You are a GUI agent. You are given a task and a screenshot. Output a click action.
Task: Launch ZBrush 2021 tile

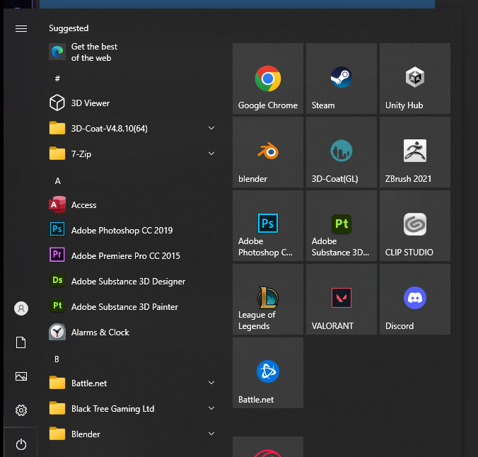pyautogui.click(x=414, y=152)
